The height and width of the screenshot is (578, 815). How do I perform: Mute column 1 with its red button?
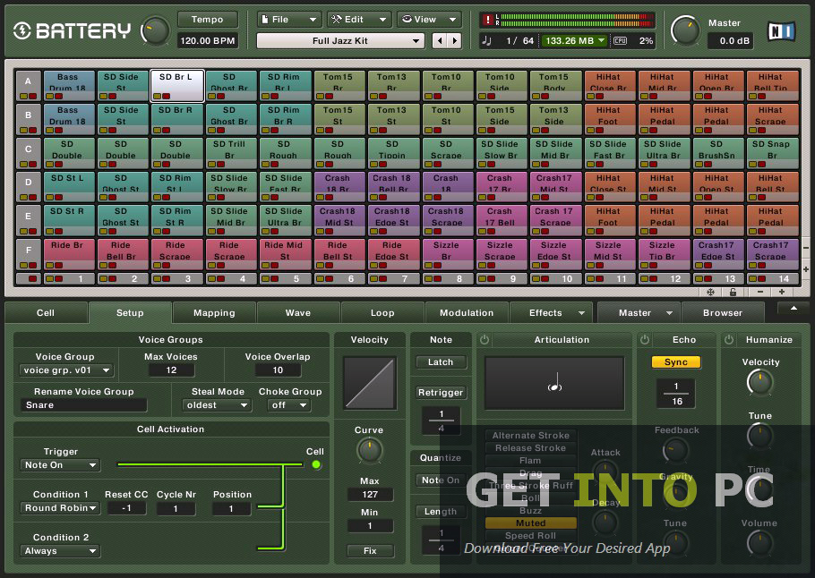[58, 279]
